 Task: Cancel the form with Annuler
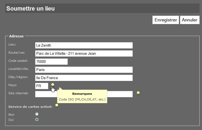[x=190, y=20]
